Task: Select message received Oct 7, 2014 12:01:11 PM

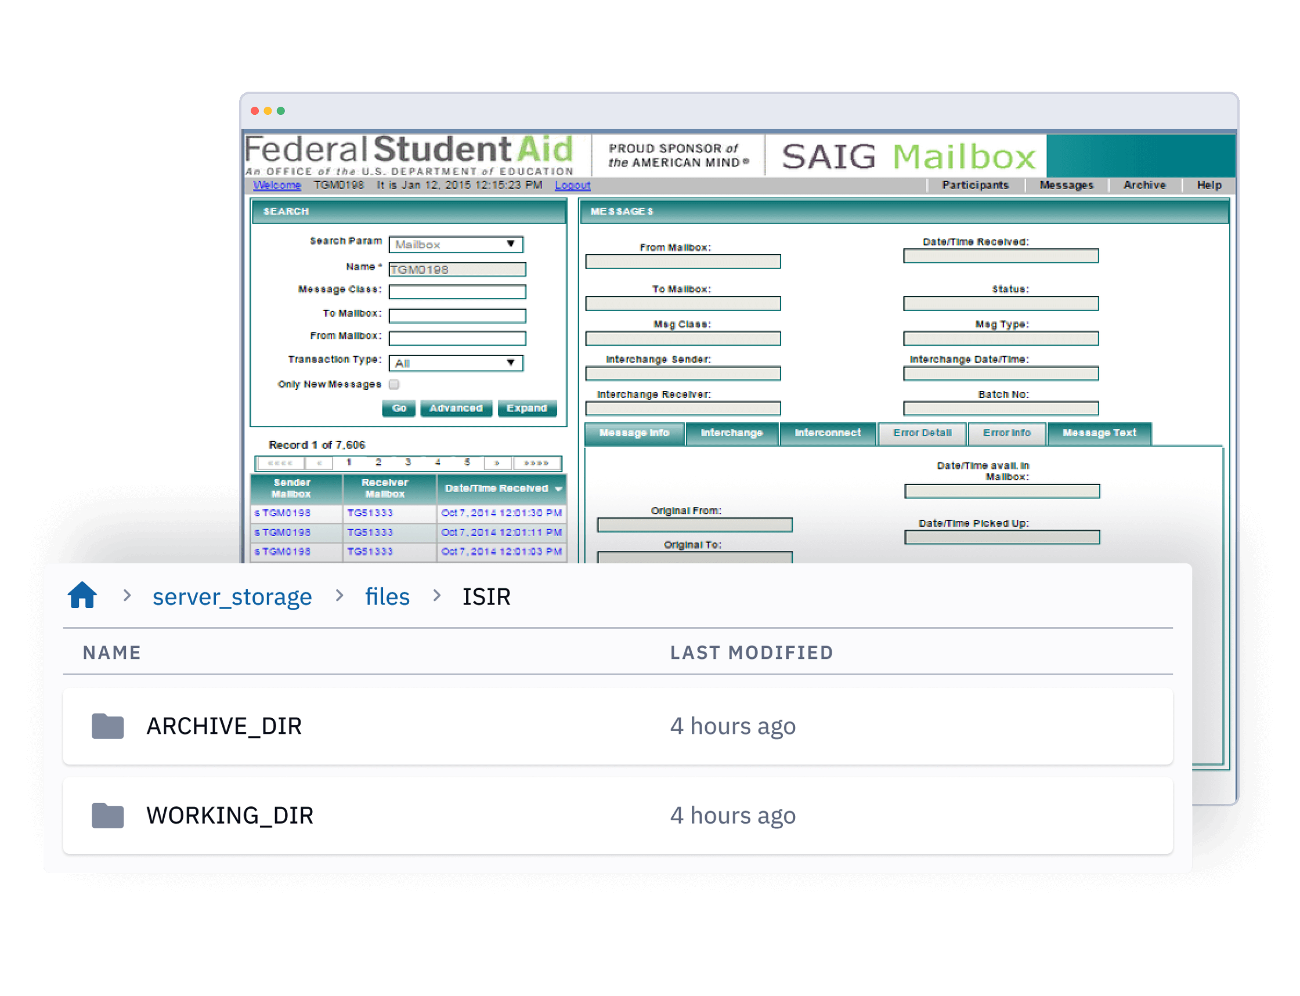Action: [x=409, y=533]
